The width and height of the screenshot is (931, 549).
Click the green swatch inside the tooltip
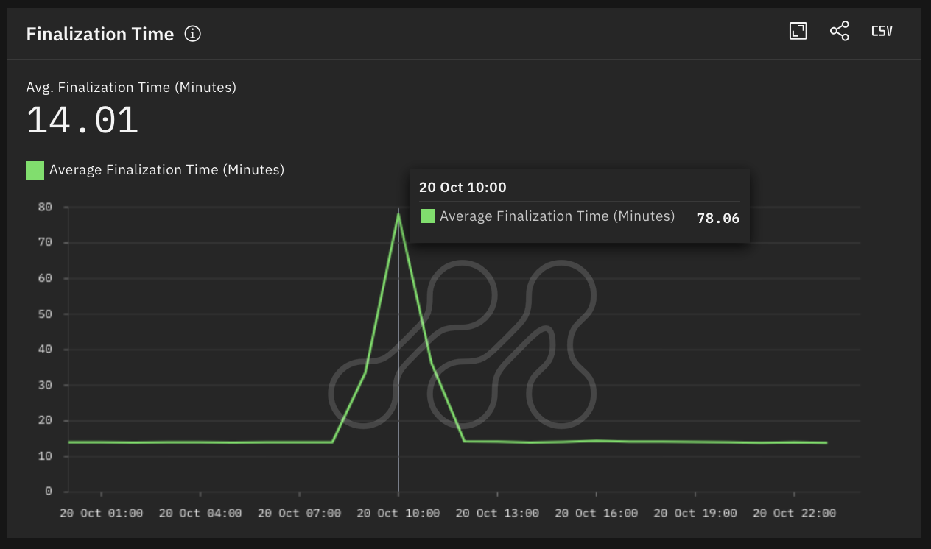click(428, 216)
